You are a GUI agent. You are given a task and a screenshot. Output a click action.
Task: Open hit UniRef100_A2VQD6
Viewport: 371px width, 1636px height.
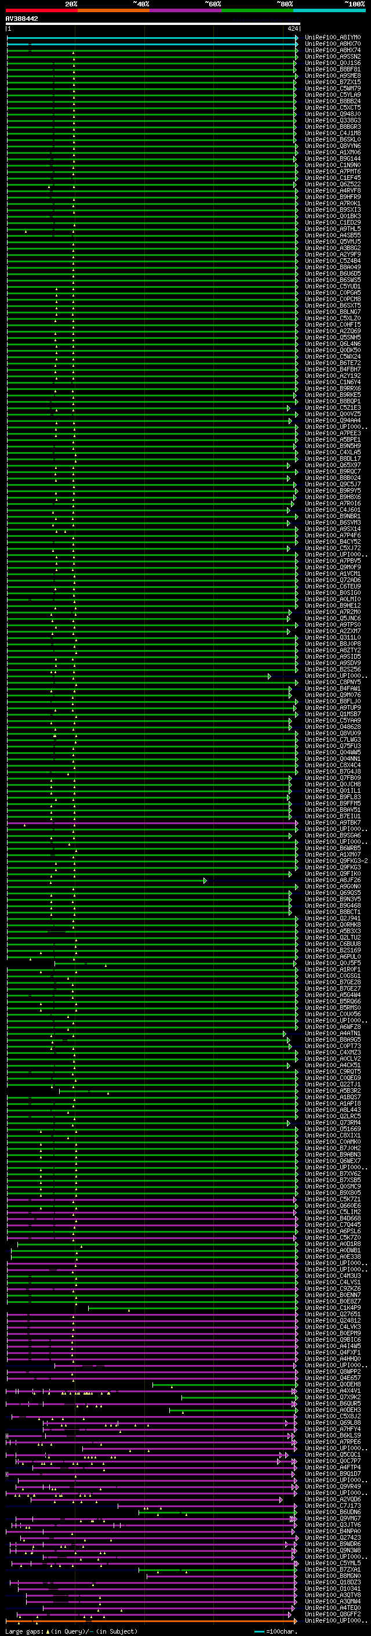click(333, 1499)
